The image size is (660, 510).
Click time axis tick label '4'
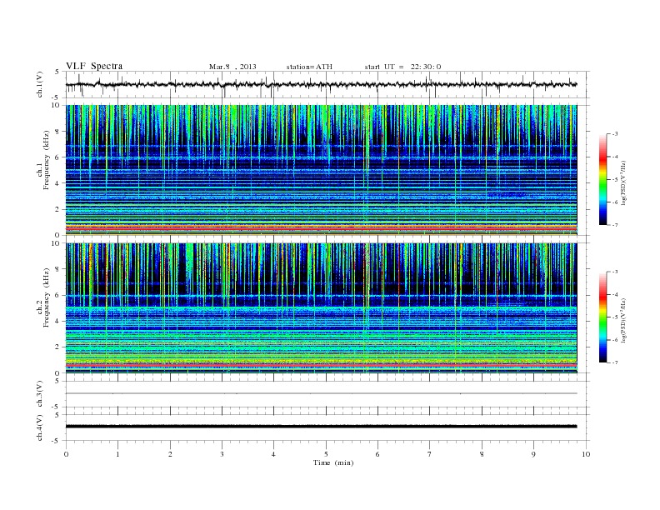click(x=273, y=454)
